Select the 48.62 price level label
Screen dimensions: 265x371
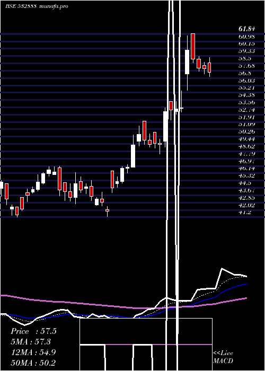247,146
